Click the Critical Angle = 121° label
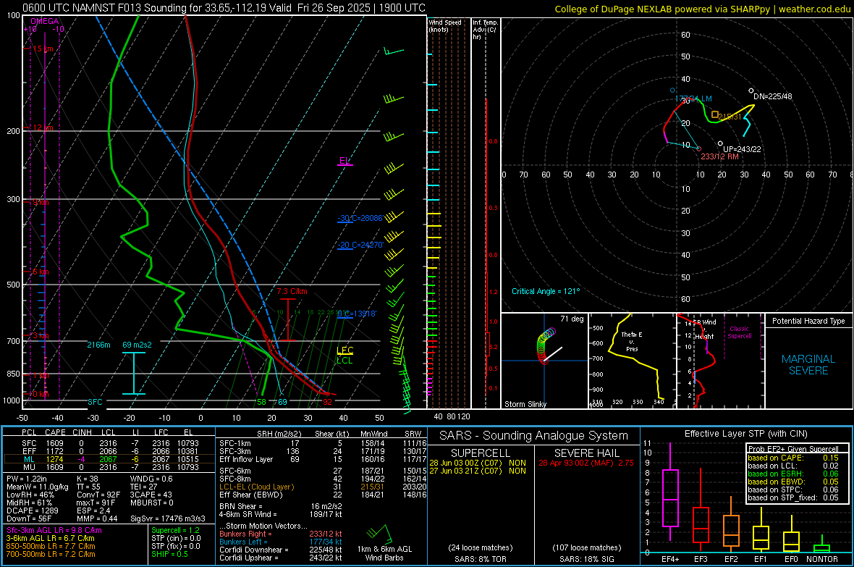Image resolution: width=854 pixels, height=567 pixels. point(546,291)
